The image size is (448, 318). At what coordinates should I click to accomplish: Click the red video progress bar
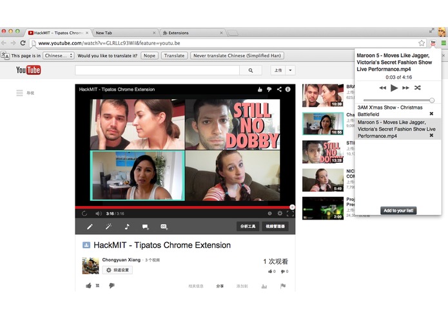(x=184, y=207)
